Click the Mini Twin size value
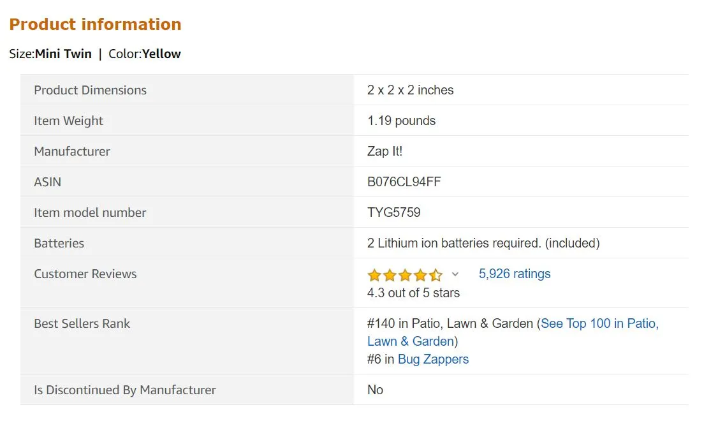 63,54
